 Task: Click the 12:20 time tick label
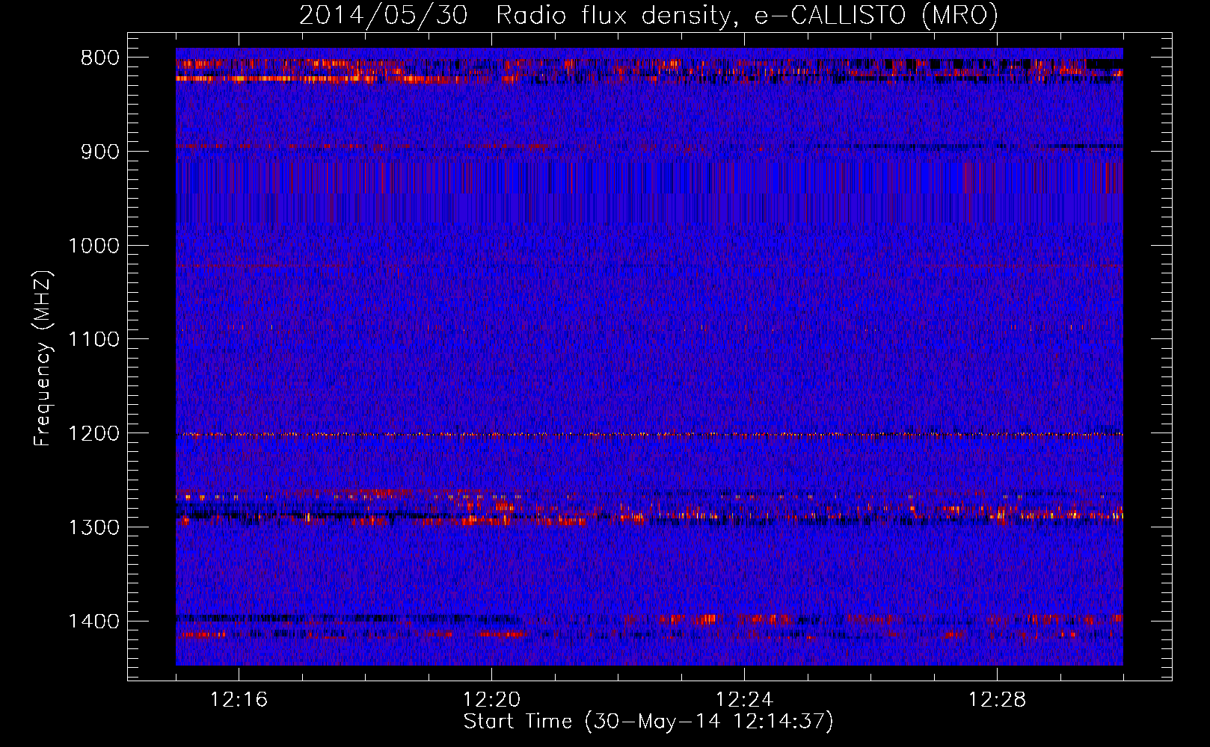pyautogui.click(x=491, y=700)
